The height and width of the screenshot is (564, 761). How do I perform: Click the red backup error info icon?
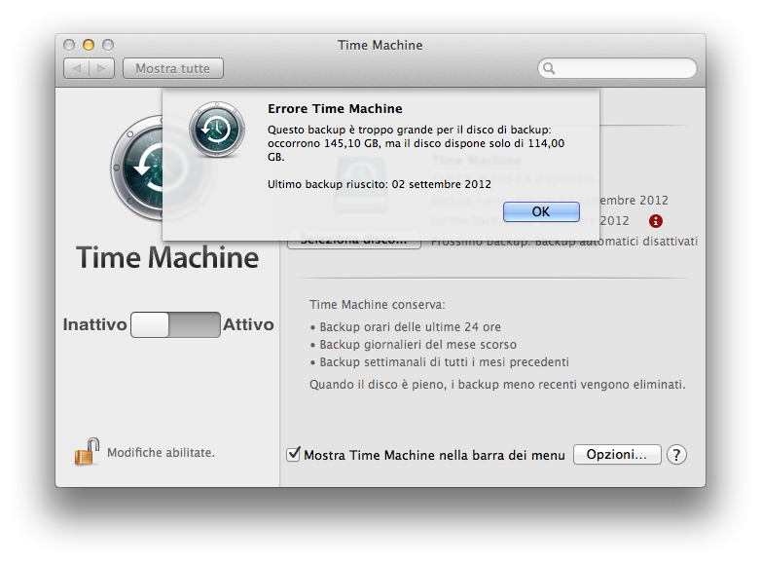[656, 221]
